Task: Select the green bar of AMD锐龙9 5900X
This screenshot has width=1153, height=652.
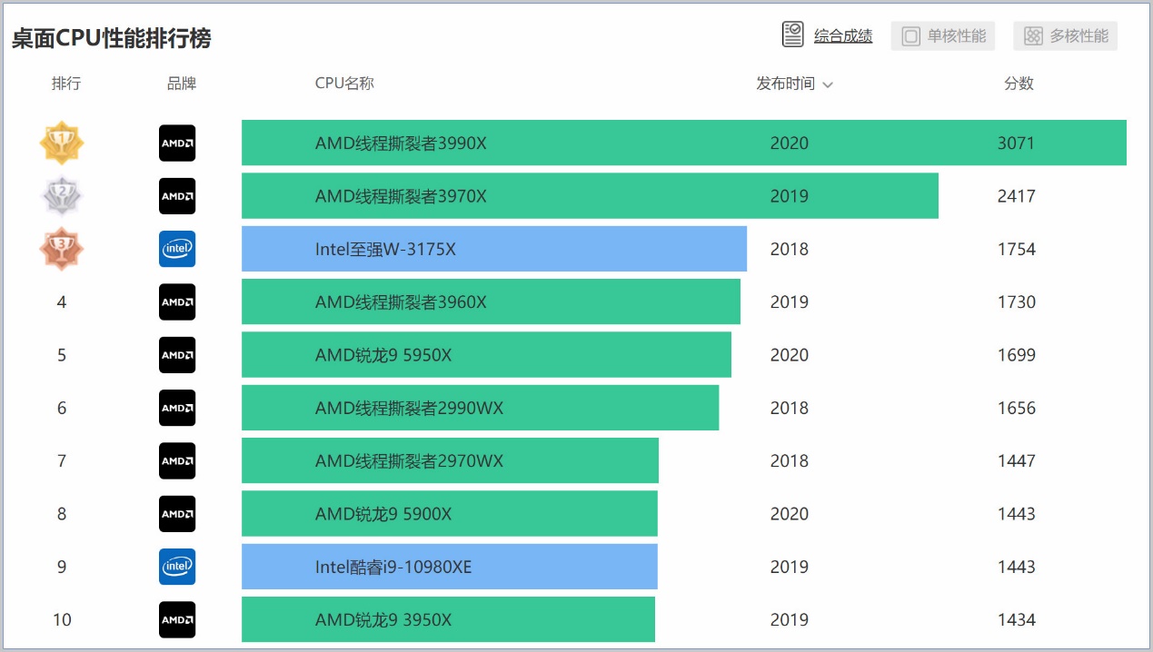Action: 449,513
